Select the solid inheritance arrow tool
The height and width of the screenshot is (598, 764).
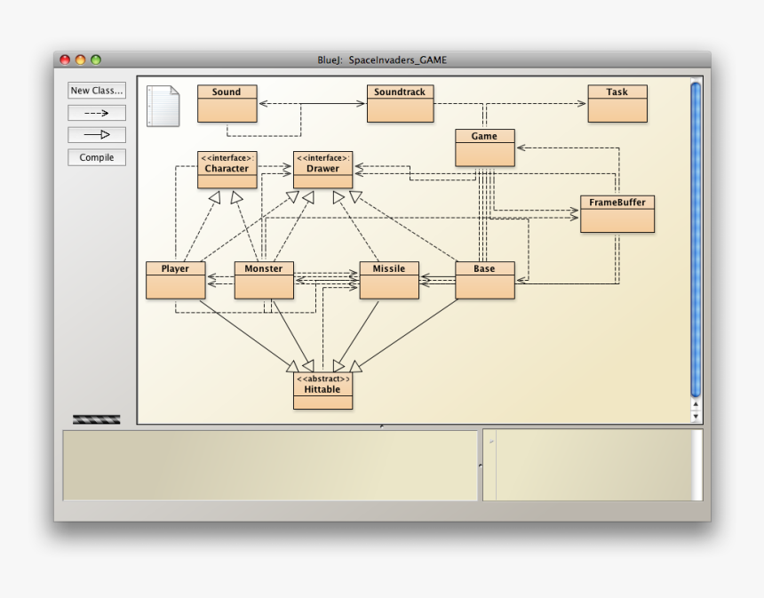click(x=96, y=134)
